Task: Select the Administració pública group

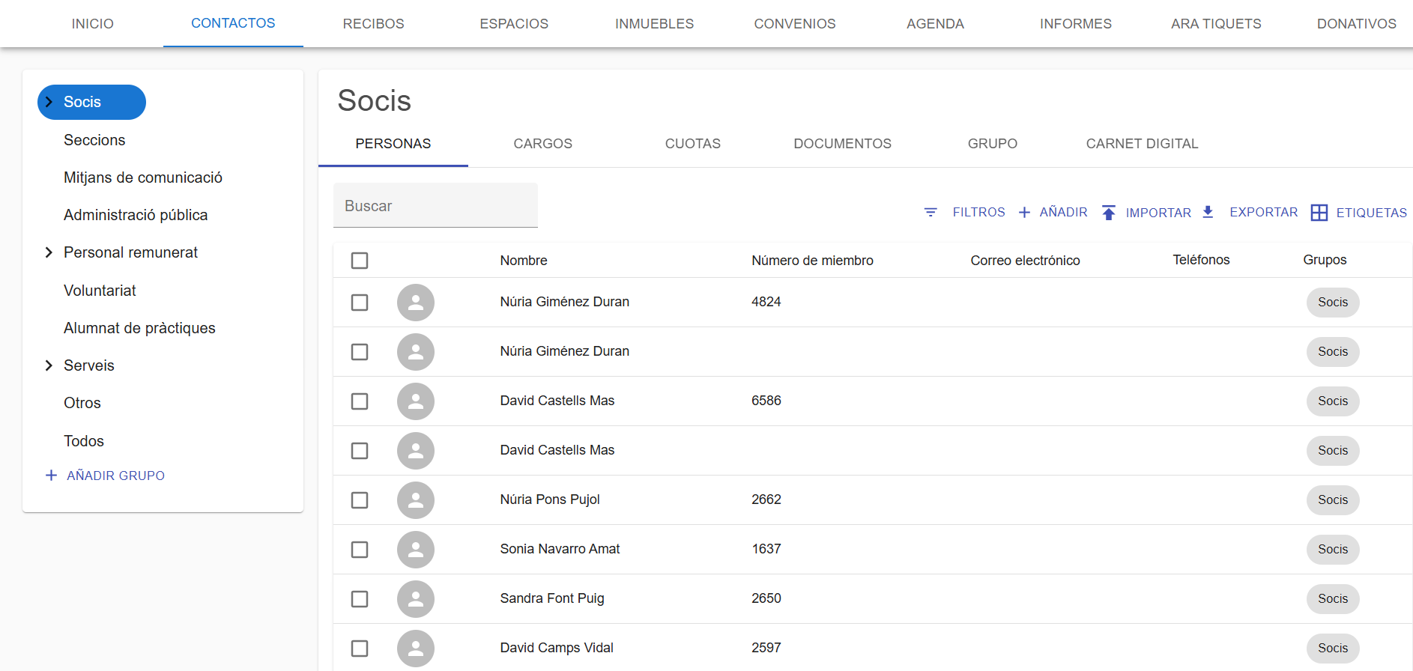Action: tap(136, 215)
